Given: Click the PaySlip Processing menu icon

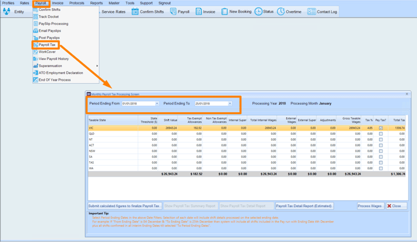Looking at the screenshot, I should (x=35, y=24).
